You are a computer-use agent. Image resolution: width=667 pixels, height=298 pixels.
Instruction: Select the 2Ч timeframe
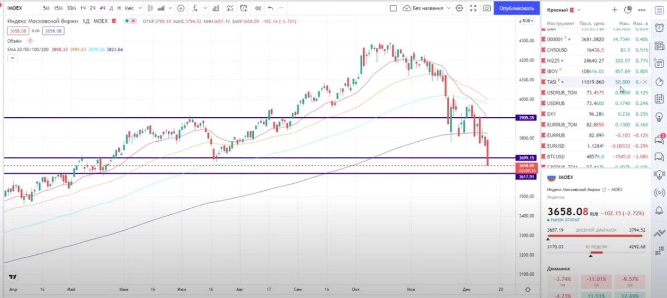93,8
